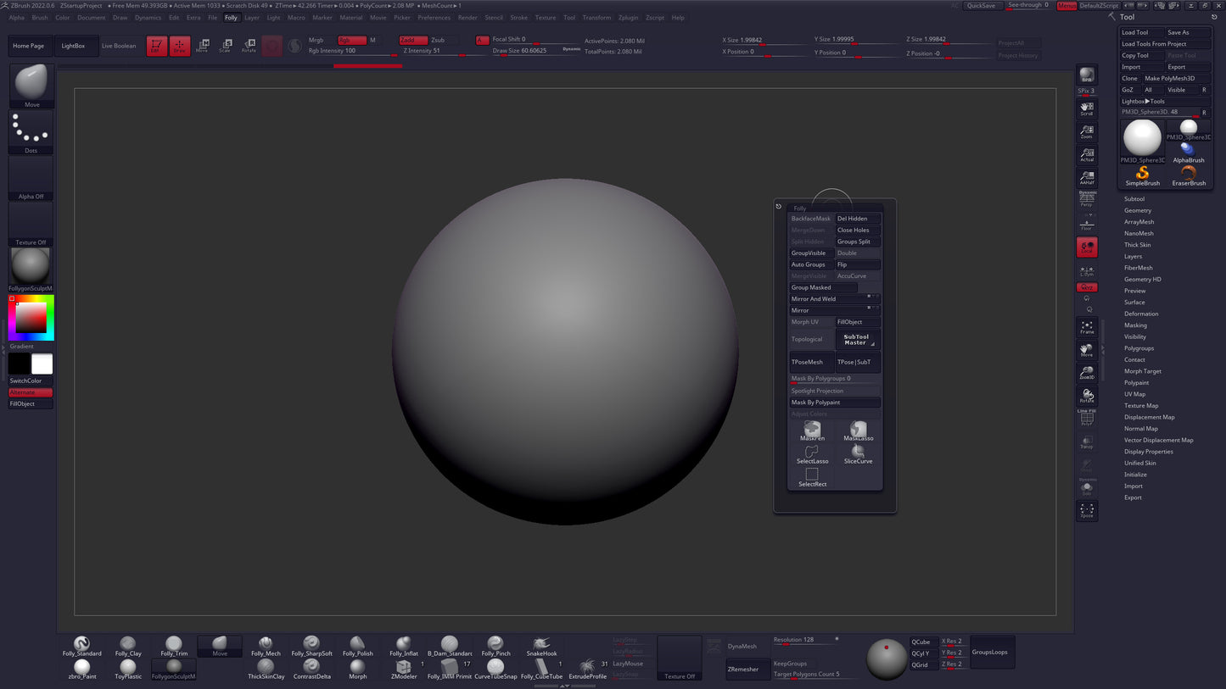
Task: Choose the ZModeler brush
Action: [x=404, y=669]
